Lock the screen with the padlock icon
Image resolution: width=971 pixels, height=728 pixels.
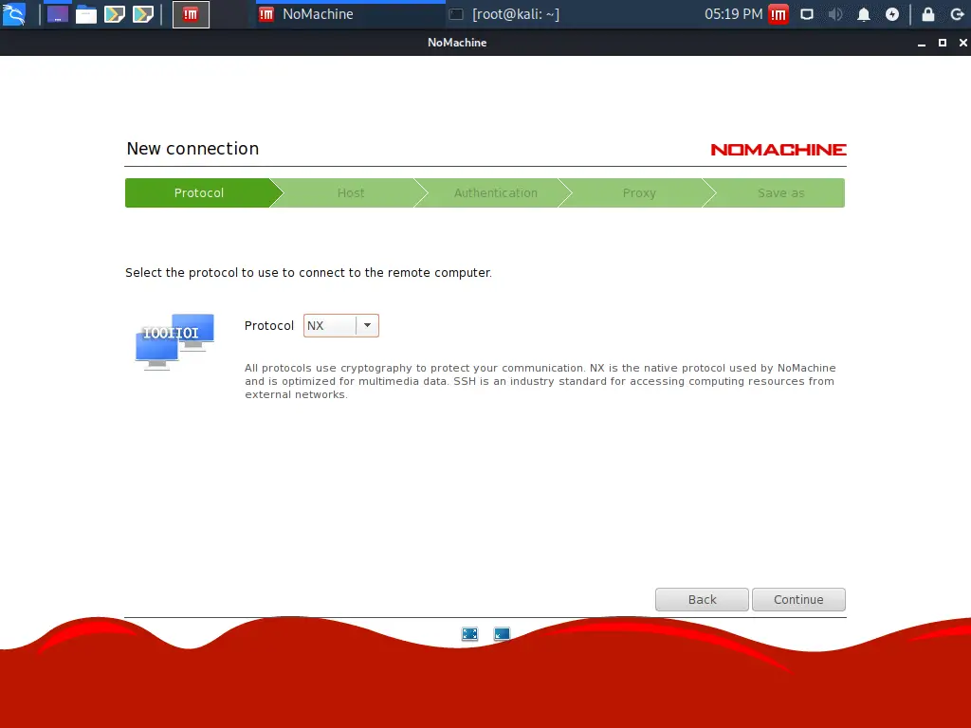[928, 14]
